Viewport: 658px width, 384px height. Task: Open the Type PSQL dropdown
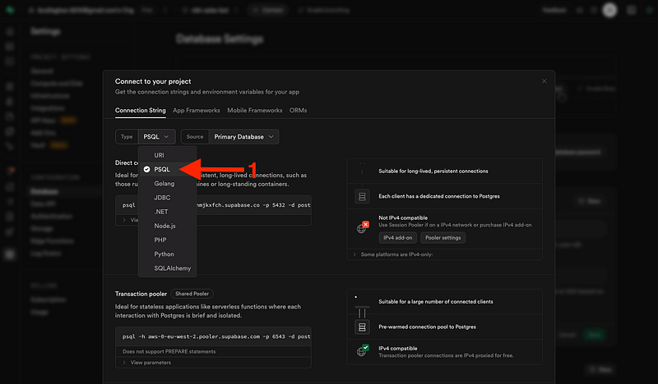point(155,137)
